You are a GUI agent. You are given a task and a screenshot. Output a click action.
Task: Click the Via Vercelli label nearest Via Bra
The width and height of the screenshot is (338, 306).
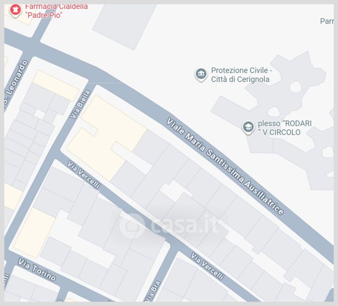point(207,266)
